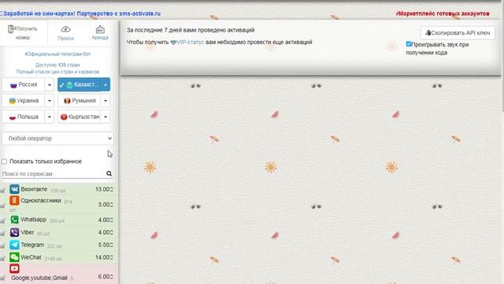Viewport: 504px width, 284px height.
Task: Switch to the Прокси tab
Action: [65, 33]
